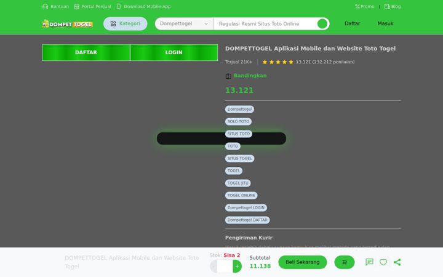Click the headset Bantuan icon

pyautogui.click(x=45, y=7)
